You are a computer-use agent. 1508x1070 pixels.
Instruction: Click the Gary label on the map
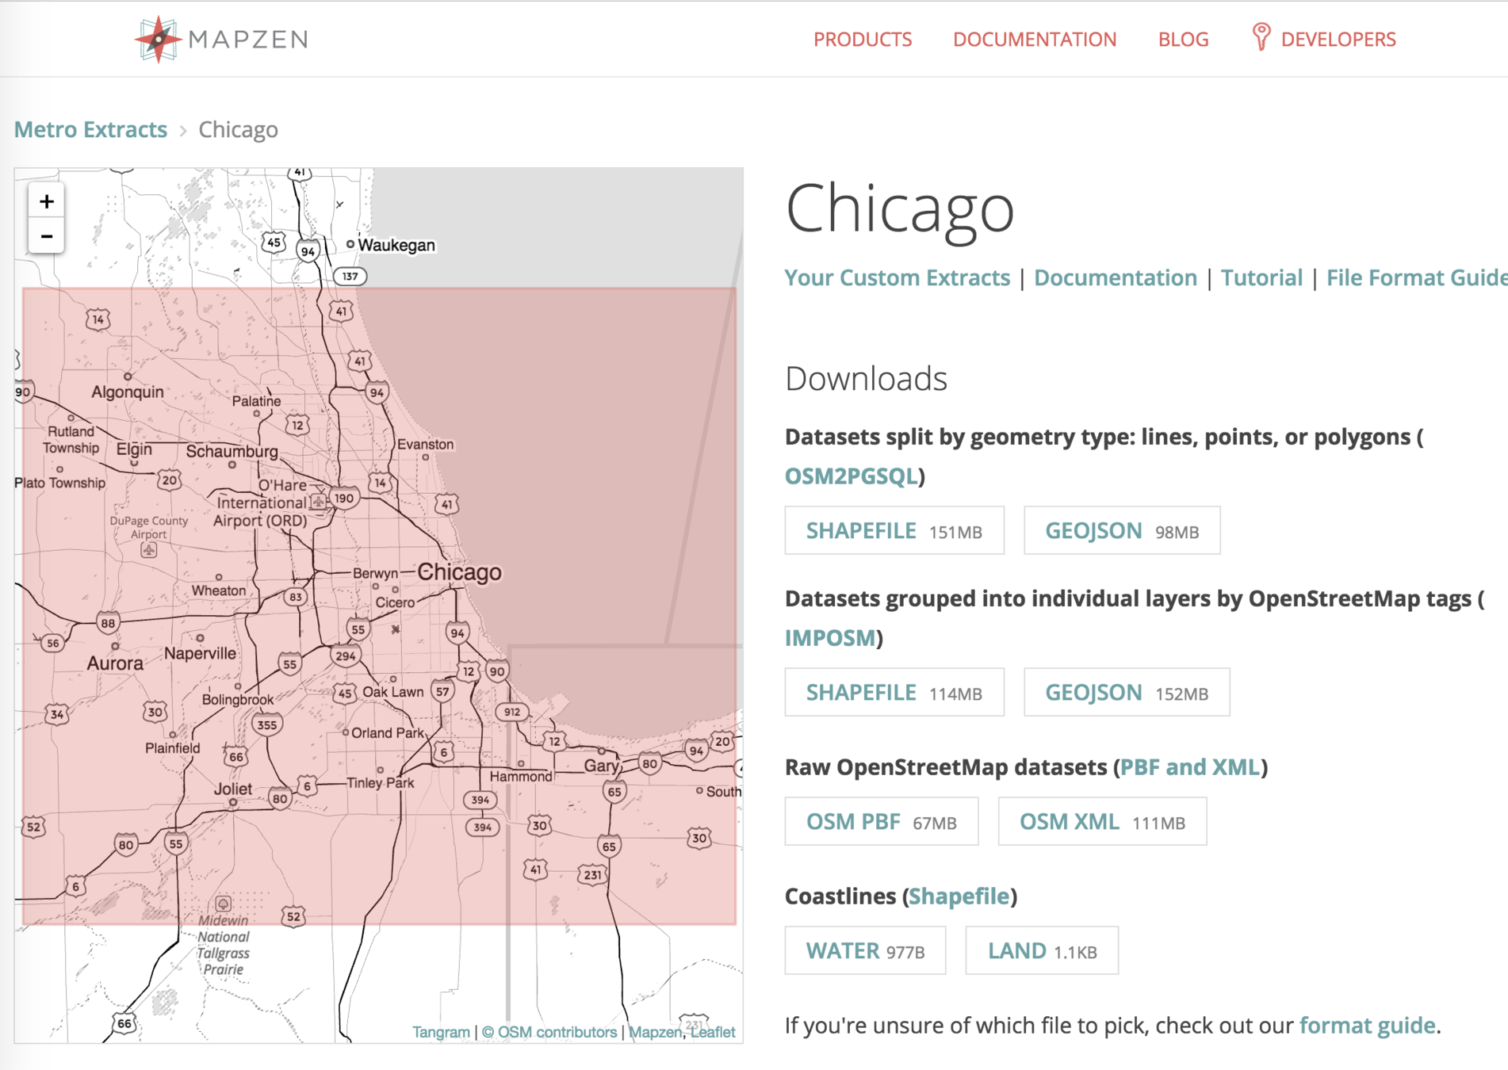[602, 766]
